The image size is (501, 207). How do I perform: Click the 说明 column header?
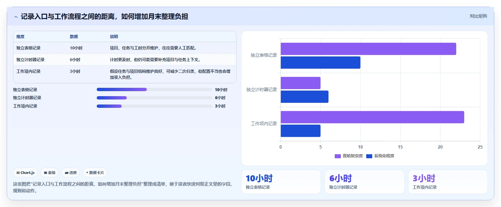[x=114, y=37]
